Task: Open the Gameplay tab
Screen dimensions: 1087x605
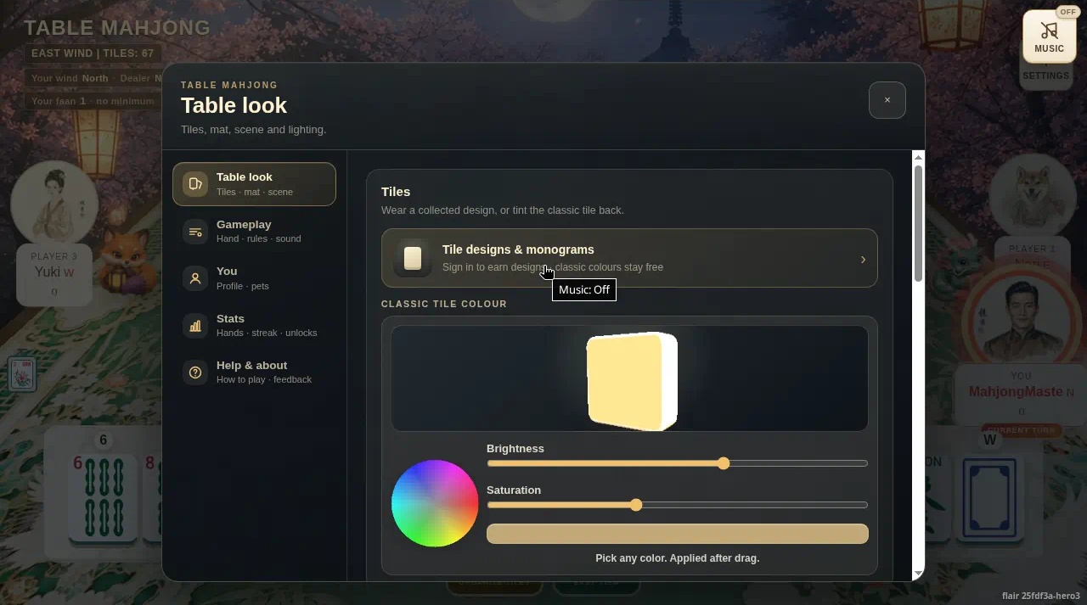Action: pos(254,231)
